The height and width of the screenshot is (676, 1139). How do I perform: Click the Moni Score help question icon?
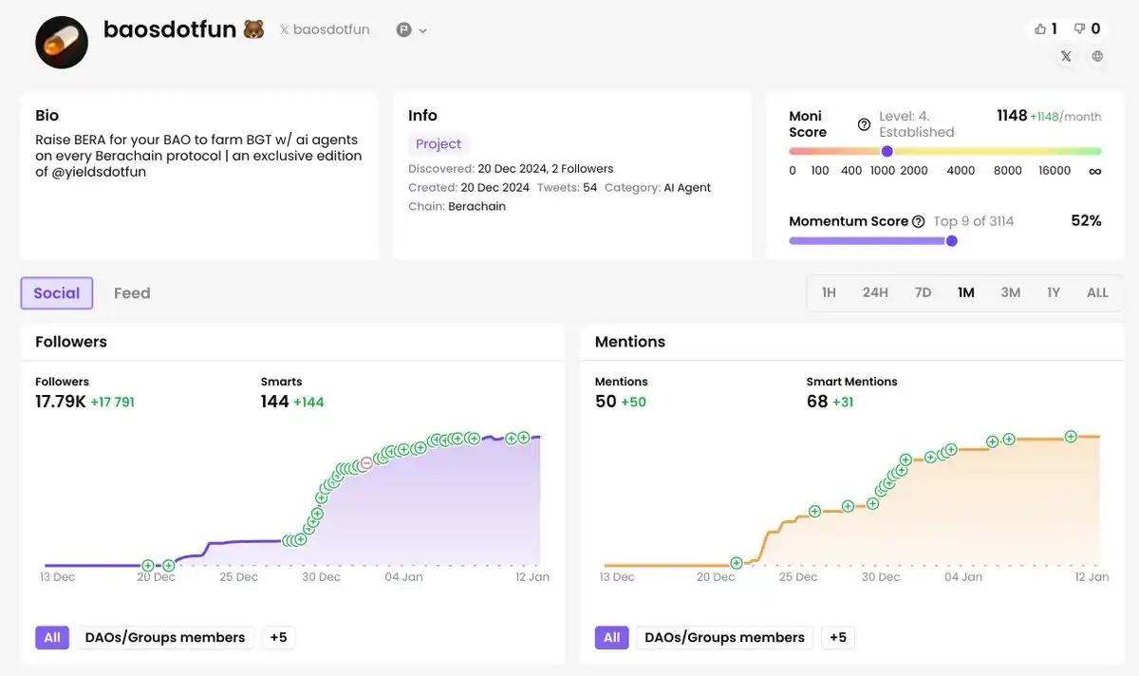[864, 124]
